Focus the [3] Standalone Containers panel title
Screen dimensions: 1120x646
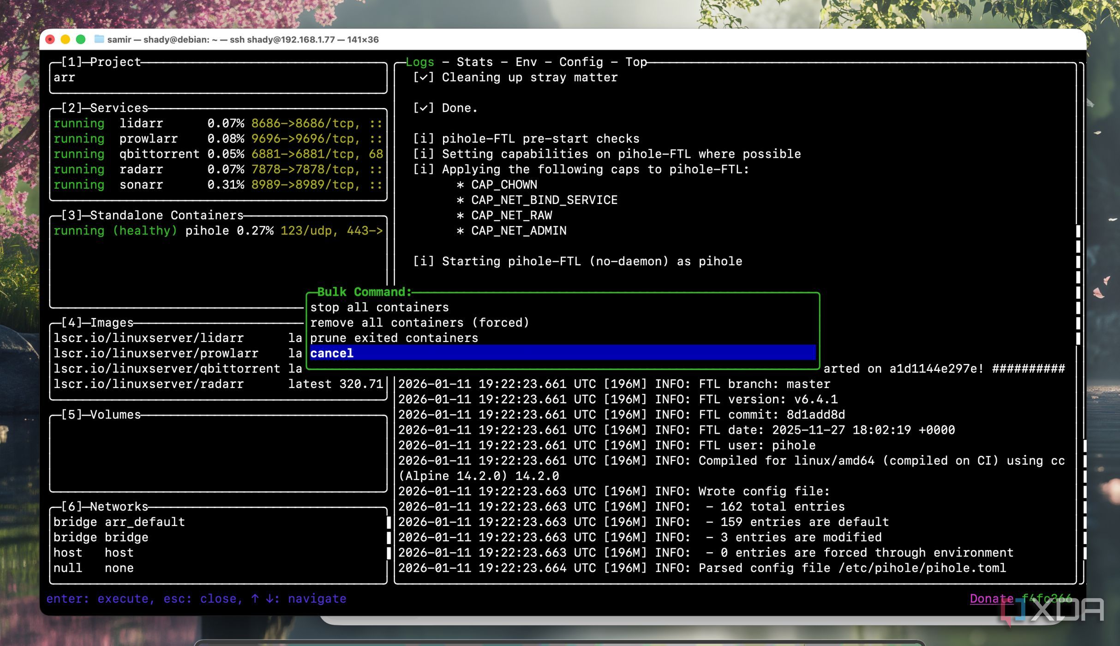tap(152, 215)
